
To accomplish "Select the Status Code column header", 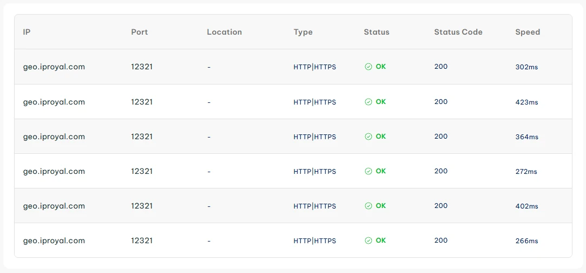I will click(458, 32).
